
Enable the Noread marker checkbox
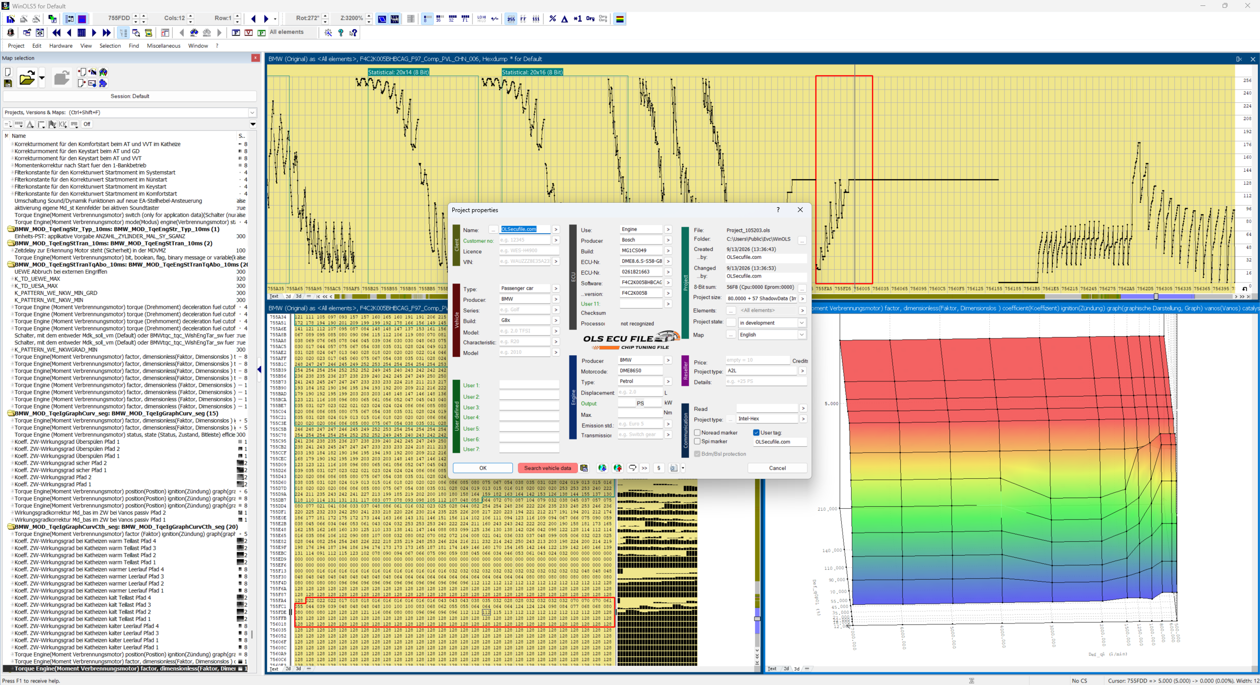[x=697, y=433]
